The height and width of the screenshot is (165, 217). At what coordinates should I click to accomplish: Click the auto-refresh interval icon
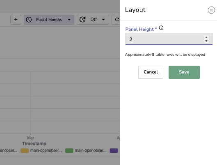click(82, 20)
